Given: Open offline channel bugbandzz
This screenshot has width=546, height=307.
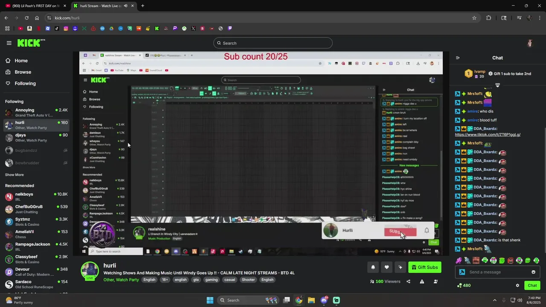Looking at the screenshot, I should click(x=36, y=151).
